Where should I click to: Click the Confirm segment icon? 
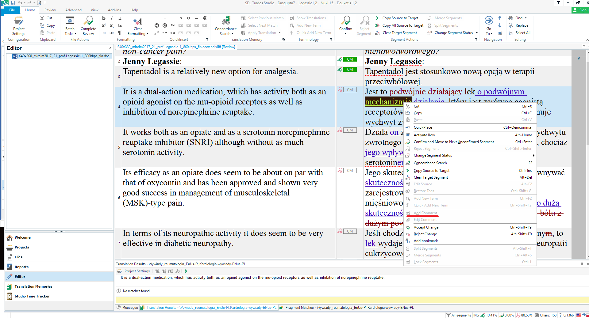coord(346,21)
